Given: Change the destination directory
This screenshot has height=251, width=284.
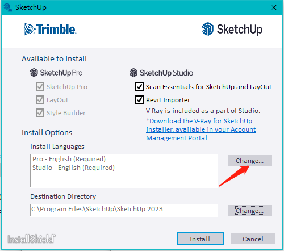Looking at the screenshot, I should click(249, 211).
